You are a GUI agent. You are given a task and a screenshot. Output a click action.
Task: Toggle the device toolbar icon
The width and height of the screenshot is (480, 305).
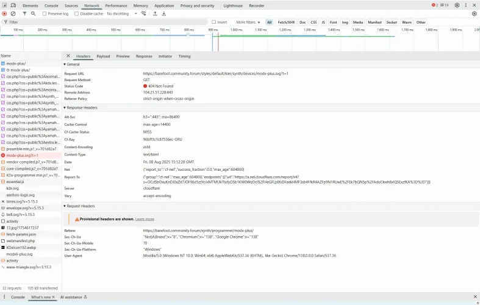[x=13, y=5]
